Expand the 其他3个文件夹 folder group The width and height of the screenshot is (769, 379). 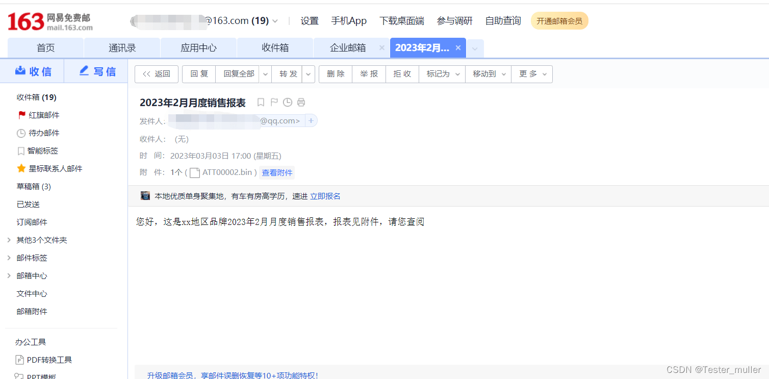point(8,240)
